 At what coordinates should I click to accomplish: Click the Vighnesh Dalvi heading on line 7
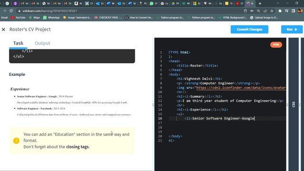tap(198, 79)
